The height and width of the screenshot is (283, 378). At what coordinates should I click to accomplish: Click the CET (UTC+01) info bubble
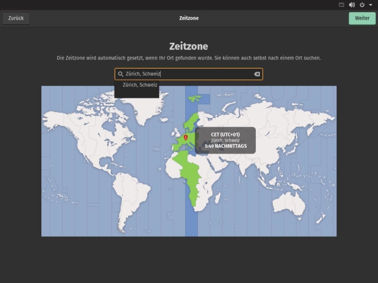225,140
